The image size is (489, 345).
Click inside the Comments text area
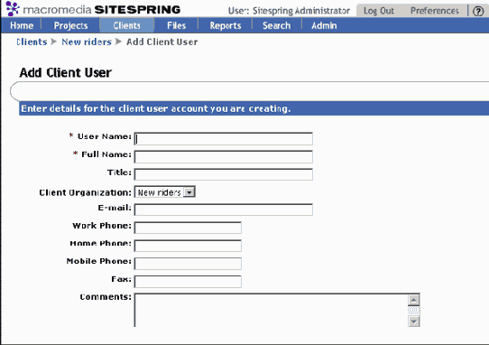(271, 310)
